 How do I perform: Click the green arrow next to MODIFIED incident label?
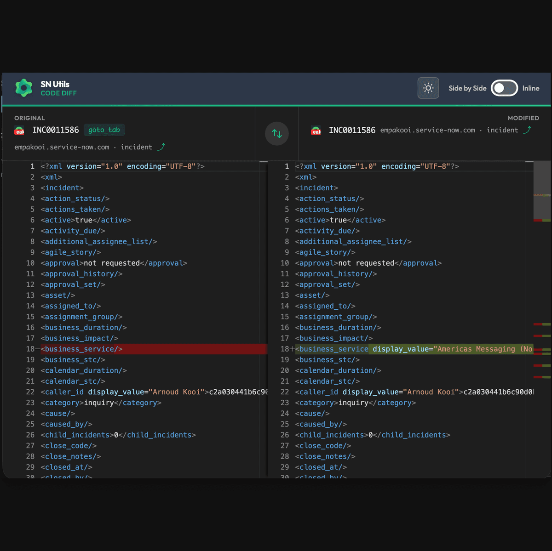(527, 130)
